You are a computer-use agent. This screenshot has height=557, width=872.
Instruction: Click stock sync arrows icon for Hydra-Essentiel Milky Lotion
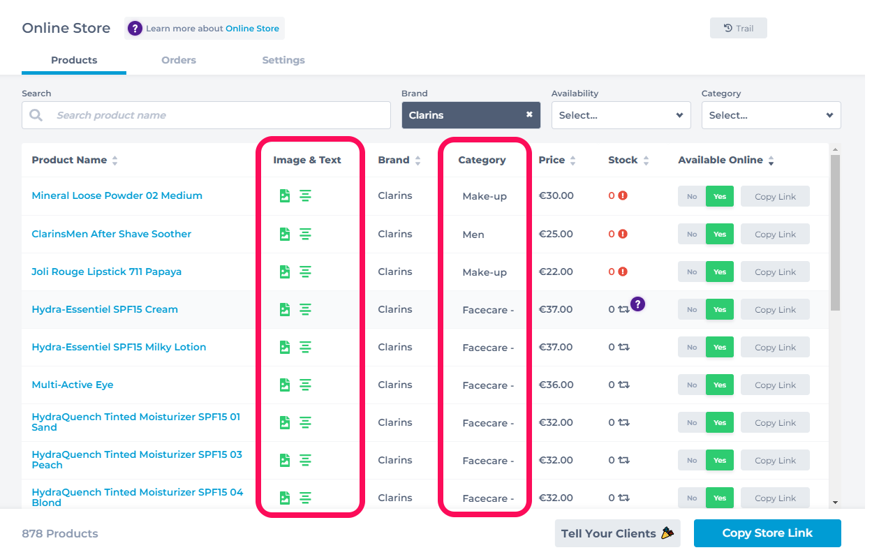click(x=623, y=347)
